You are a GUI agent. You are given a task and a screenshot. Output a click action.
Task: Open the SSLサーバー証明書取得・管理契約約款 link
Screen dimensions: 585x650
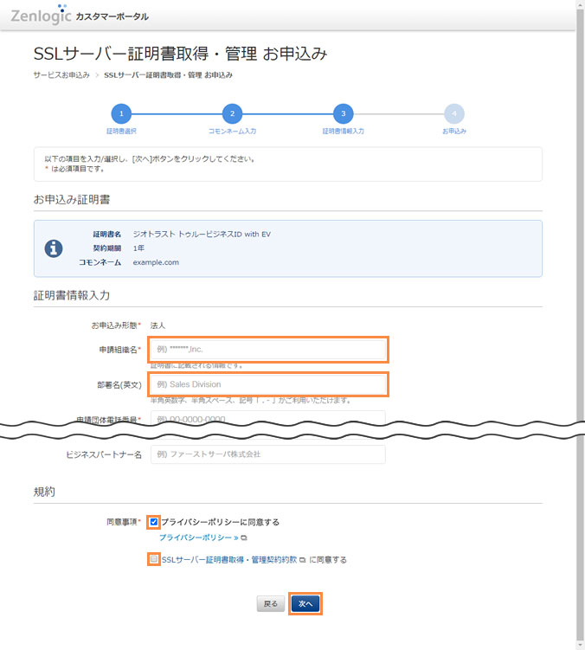coord(228,560)
